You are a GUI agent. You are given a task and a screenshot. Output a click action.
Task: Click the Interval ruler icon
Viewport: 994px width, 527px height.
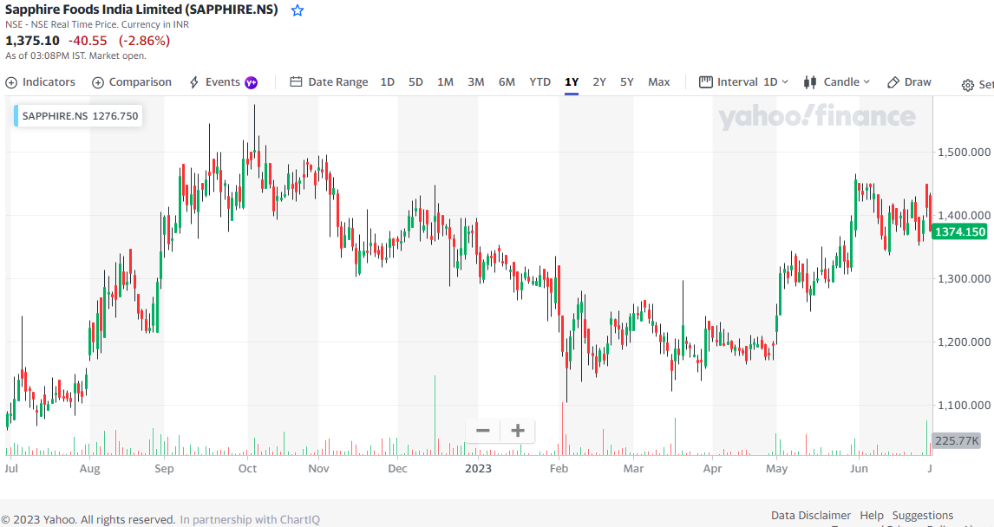point(705,81)
